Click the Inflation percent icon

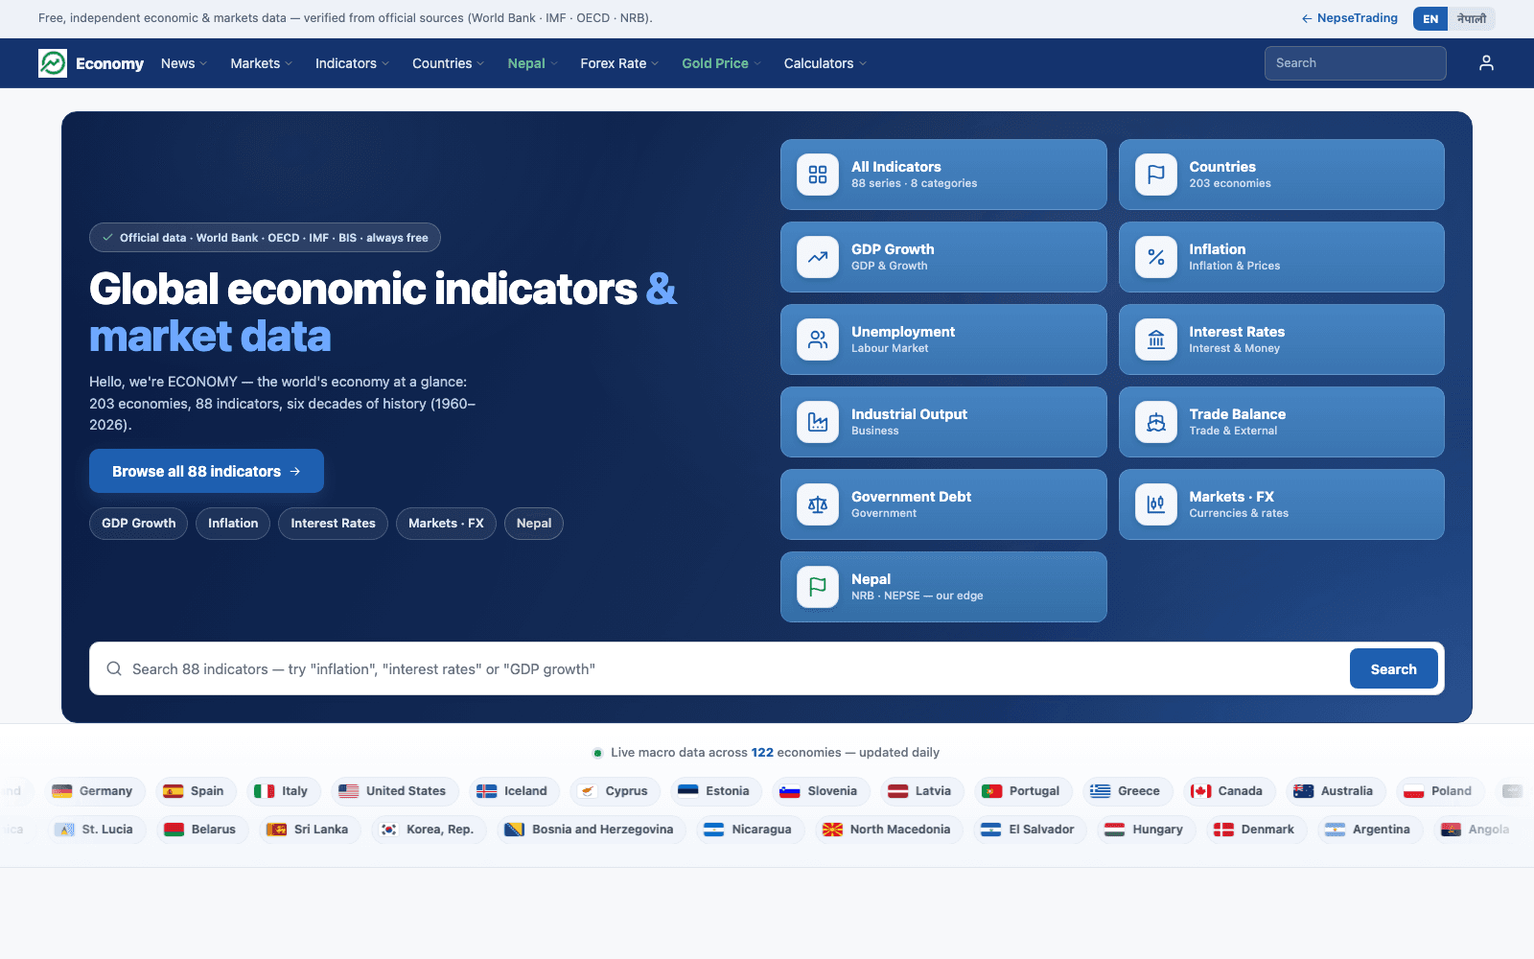tap(1156, 257)
